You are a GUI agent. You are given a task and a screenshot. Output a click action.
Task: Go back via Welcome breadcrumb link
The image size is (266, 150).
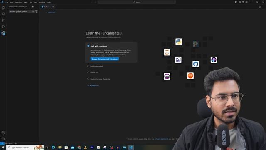click(51, 12)
